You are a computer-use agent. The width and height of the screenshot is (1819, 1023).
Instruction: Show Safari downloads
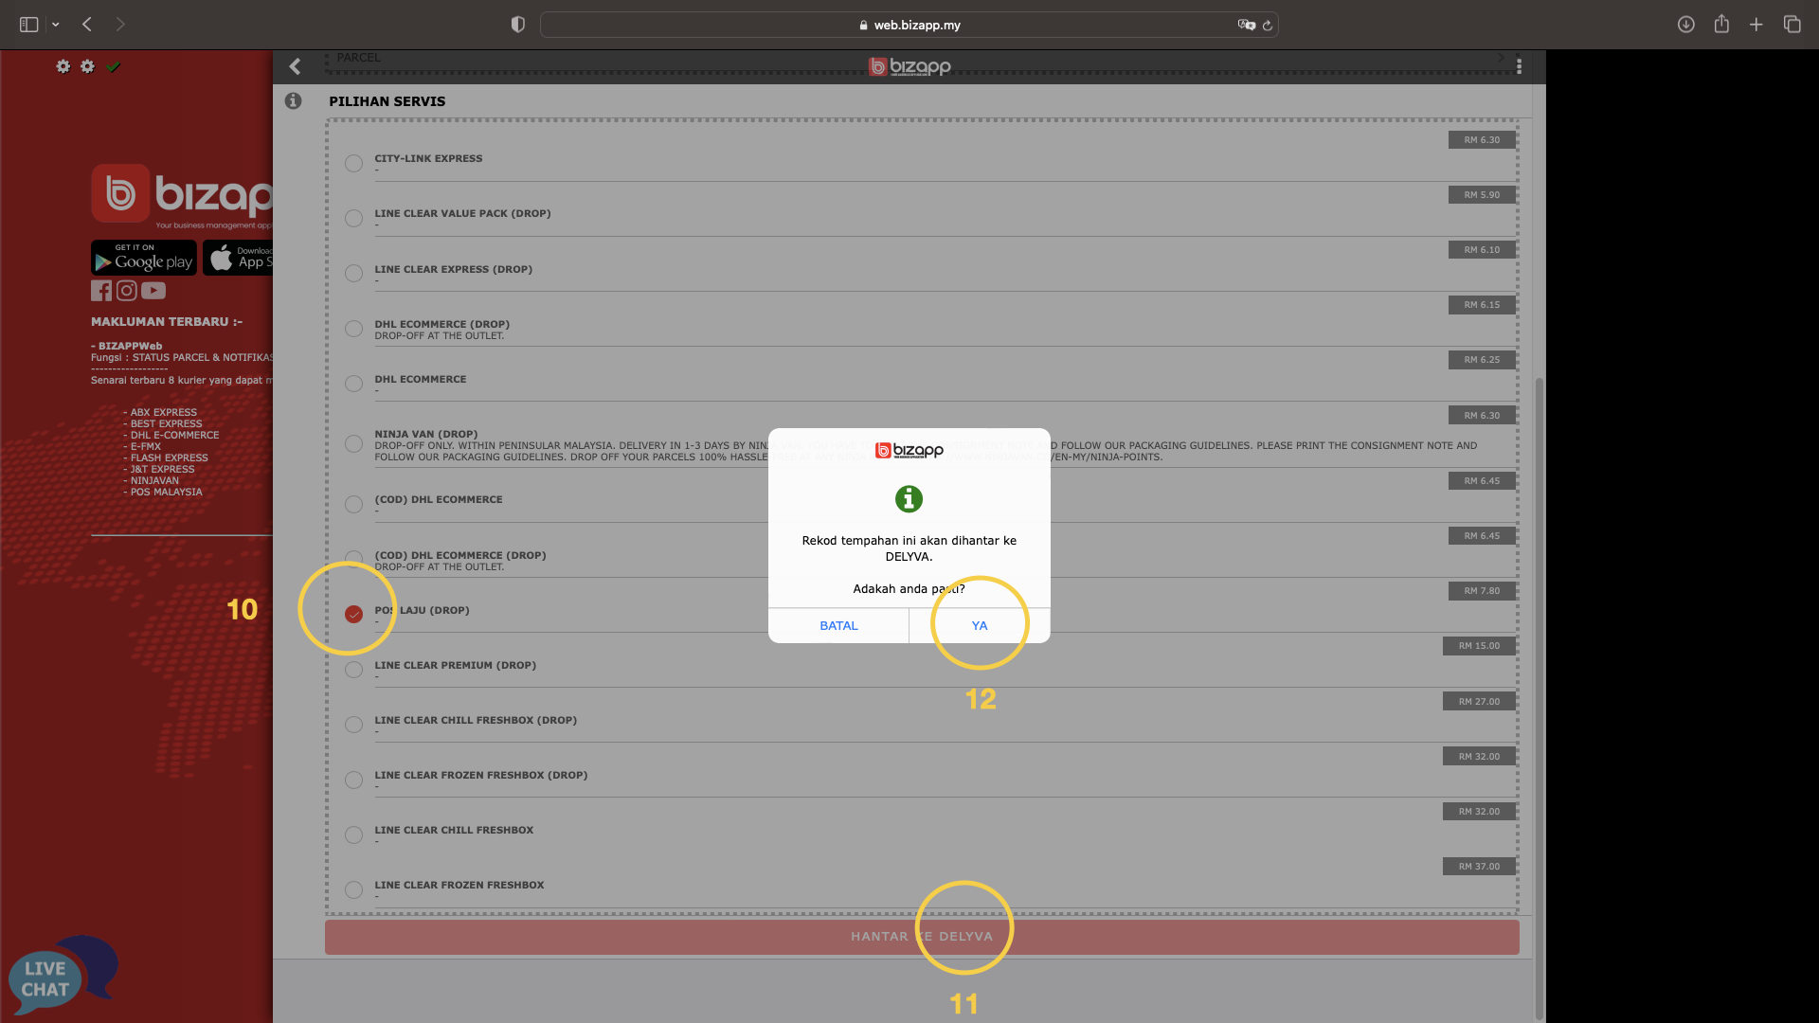pyautogui.click(x=1685, y=25)
